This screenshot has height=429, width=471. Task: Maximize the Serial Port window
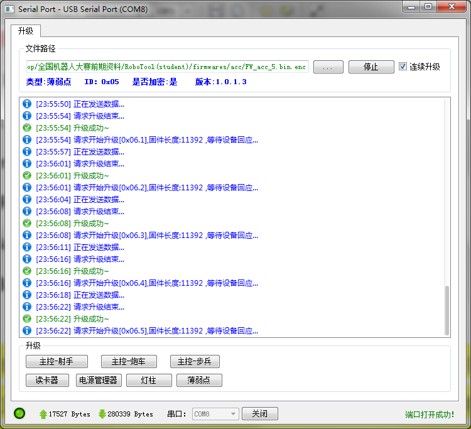click(428, 7)
